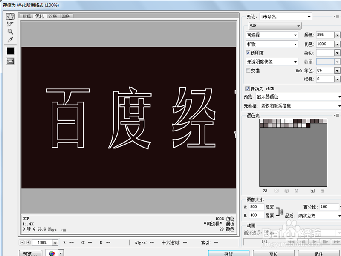The width and height of the screenshot is (341, 256).
Task: Expand the 颜色 256 dropdown arrow
Action: tap(337, 35)
